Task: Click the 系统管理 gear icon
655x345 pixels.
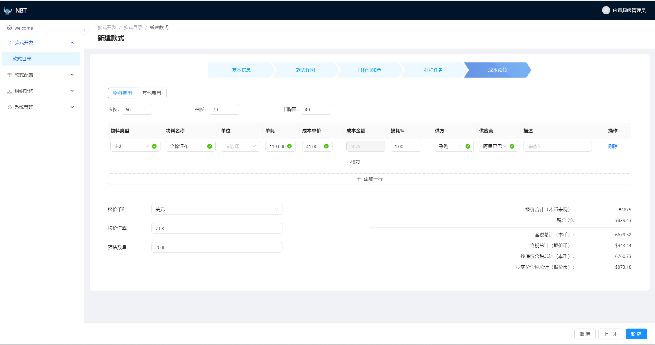Action: click(x=10, y=107)
